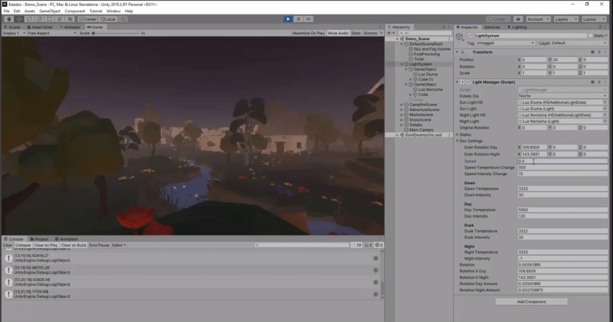Switch to the Project tab
Viewport: 613px width, 322px height.
39,239
